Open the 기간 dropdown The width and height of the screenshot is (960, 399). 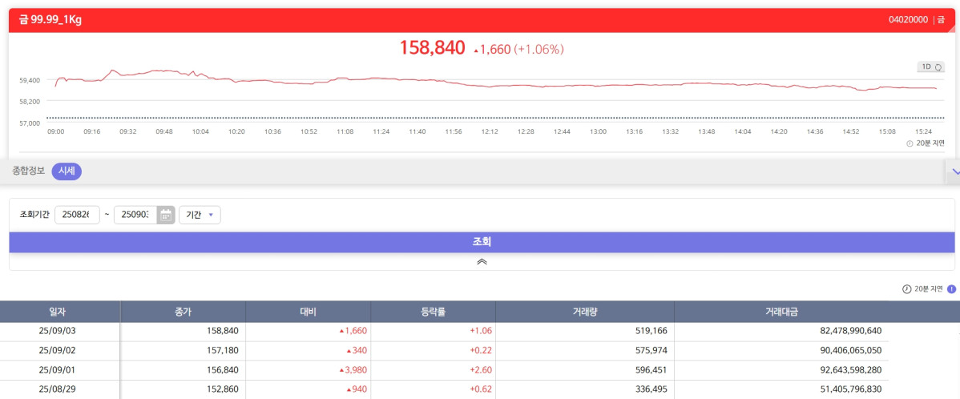[x=200, y=215]
